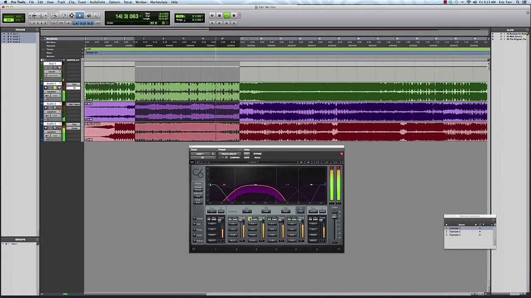Image resolution: width=531 pixels, height=298 pixels.
Task: Toggle BYPASS on the C6 plugin
Action: [x=258, y=154]
